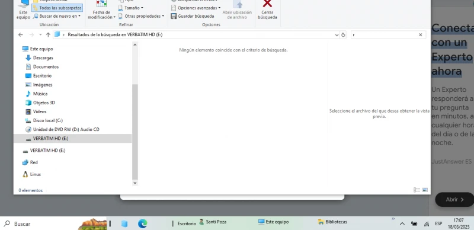The image size is (474, 230).
Task: Expand Opciones avanzadas menu
Action: (196, 8)
